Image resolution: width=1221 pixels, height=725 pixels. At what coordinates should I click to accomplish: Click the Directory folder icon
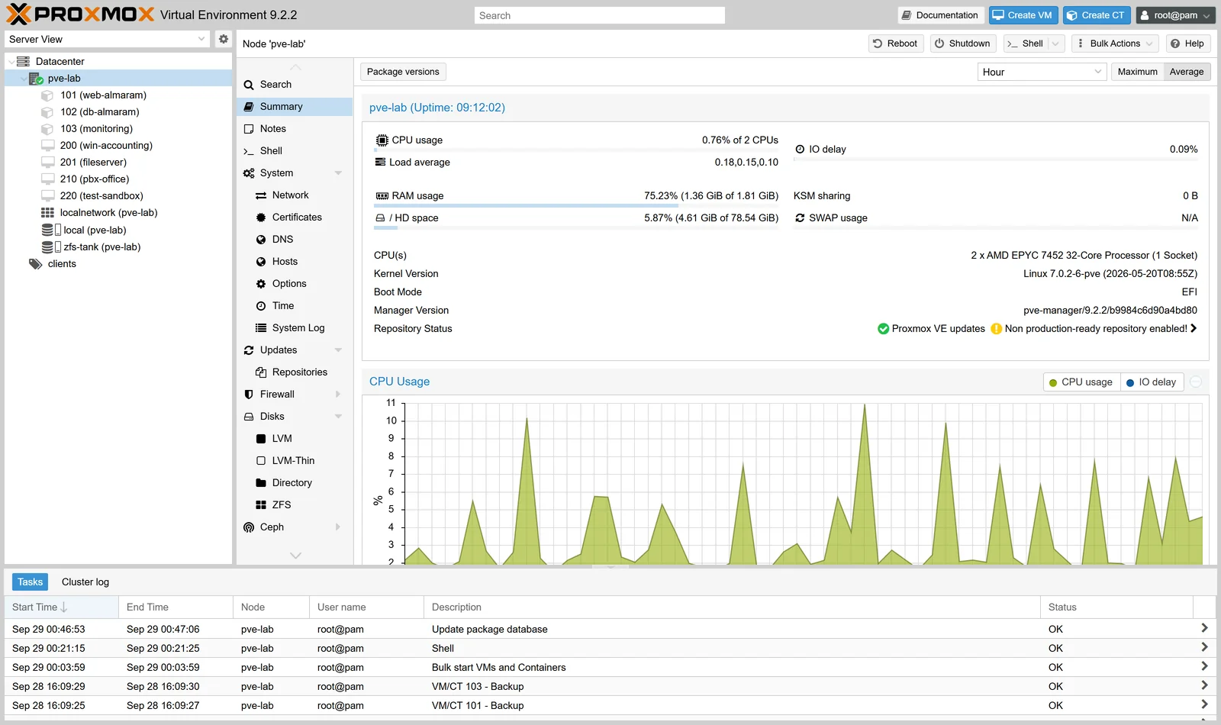pyautogui.click(x=261, y=483)
